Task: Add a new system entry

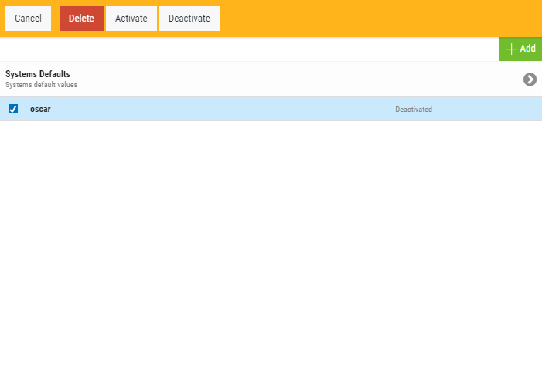Action: pos(520,49)
